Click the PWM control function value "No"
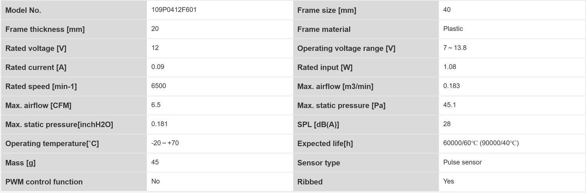This screenshot has width=586, height=193. [155, 181]
